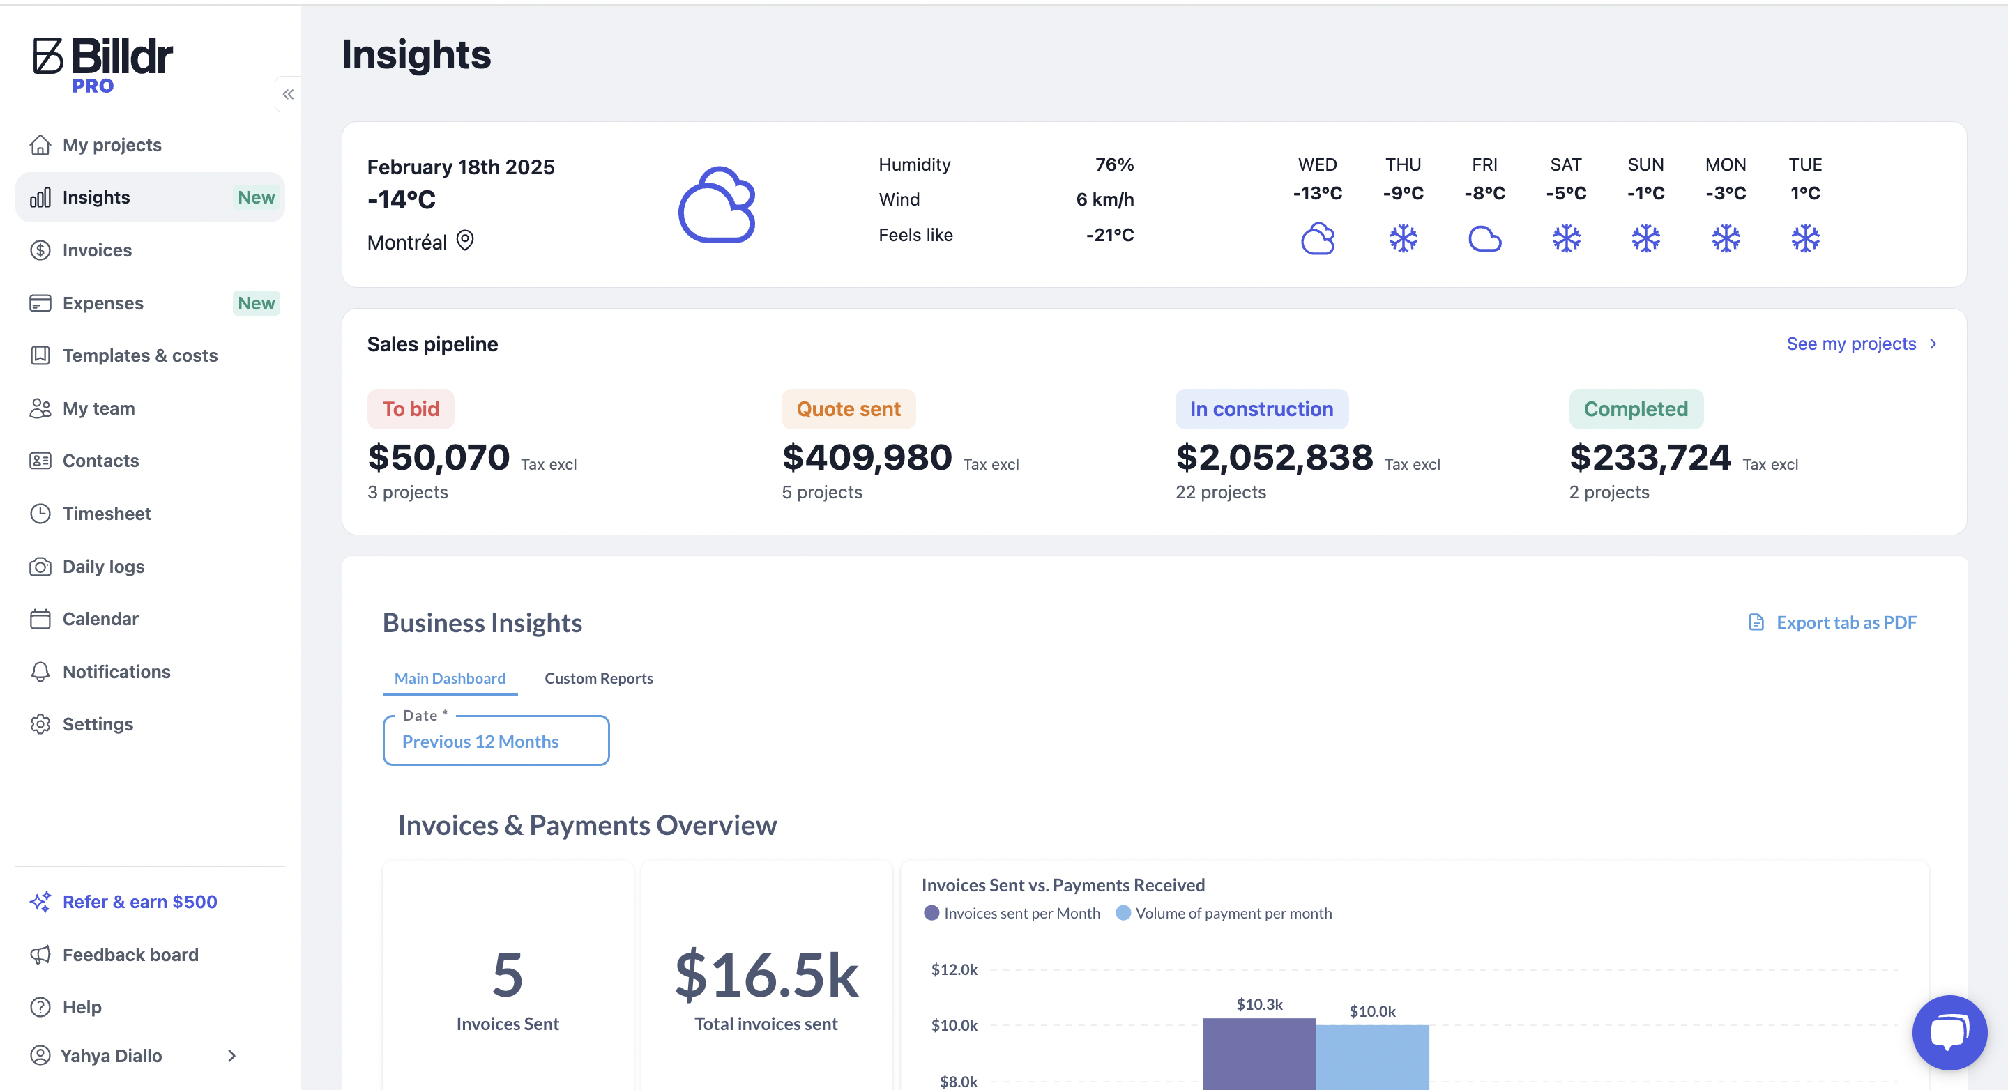Expand Yahya Diallo account chevron
The image size is (2008, 1090).
(x=231, y=1056)
